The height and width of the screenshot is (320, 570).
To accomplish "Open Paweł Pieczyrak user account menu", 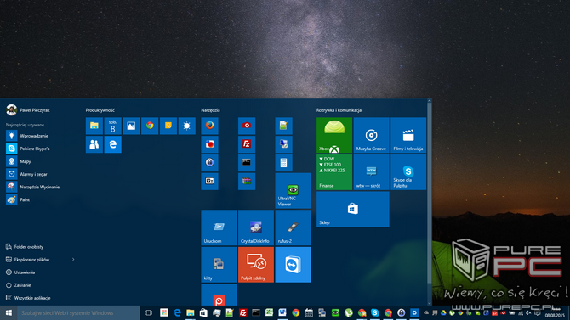I will [x=28, y=110].
